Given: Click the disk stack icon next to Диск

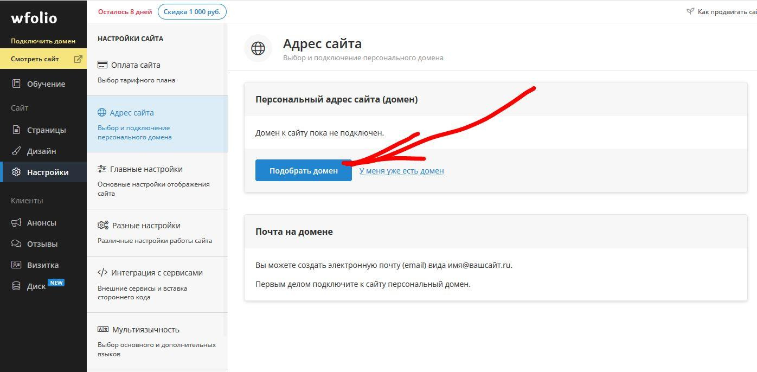Looking at the screenshot, I should coord(16,286).
